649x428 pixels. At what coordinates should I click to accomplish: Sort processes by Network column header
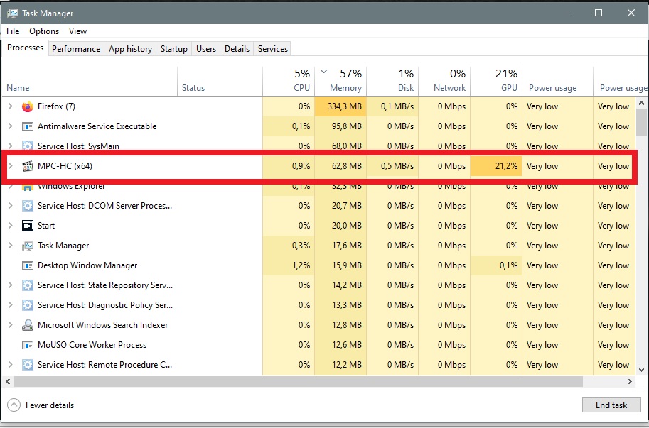tap(444, 82)
